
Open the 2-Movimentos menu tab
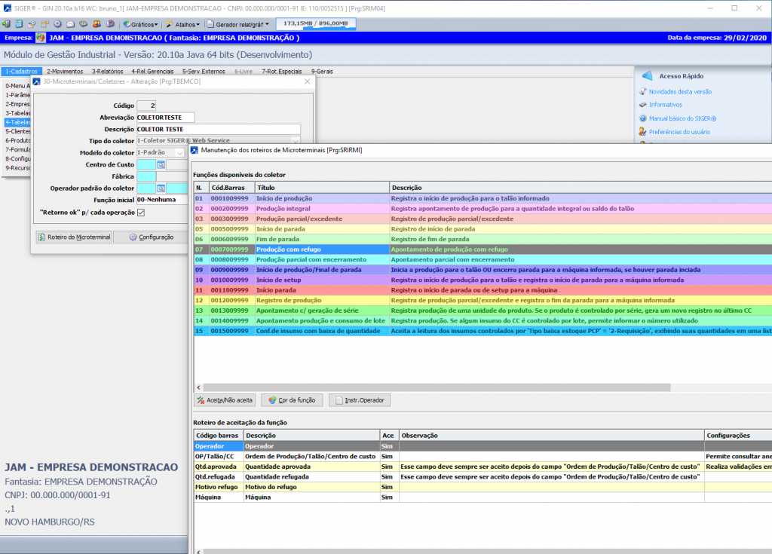pyautogui.click(x=65, y=71)
